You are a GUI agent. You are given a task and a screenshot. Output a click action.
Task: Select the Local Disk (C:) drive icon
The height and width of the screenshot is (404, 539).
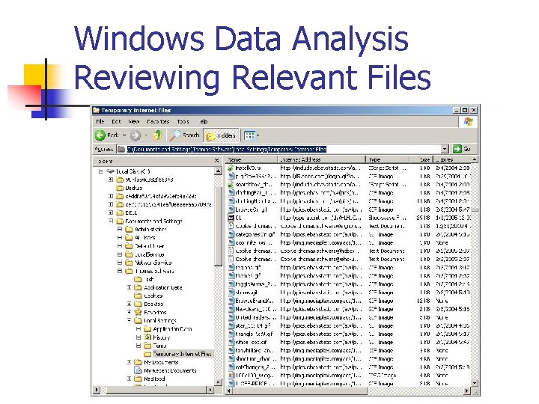(x=110, y=171)
